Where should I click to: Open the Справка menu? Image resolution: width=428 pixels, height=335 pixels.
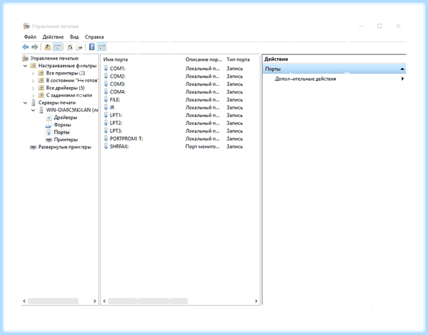[94, 37]
